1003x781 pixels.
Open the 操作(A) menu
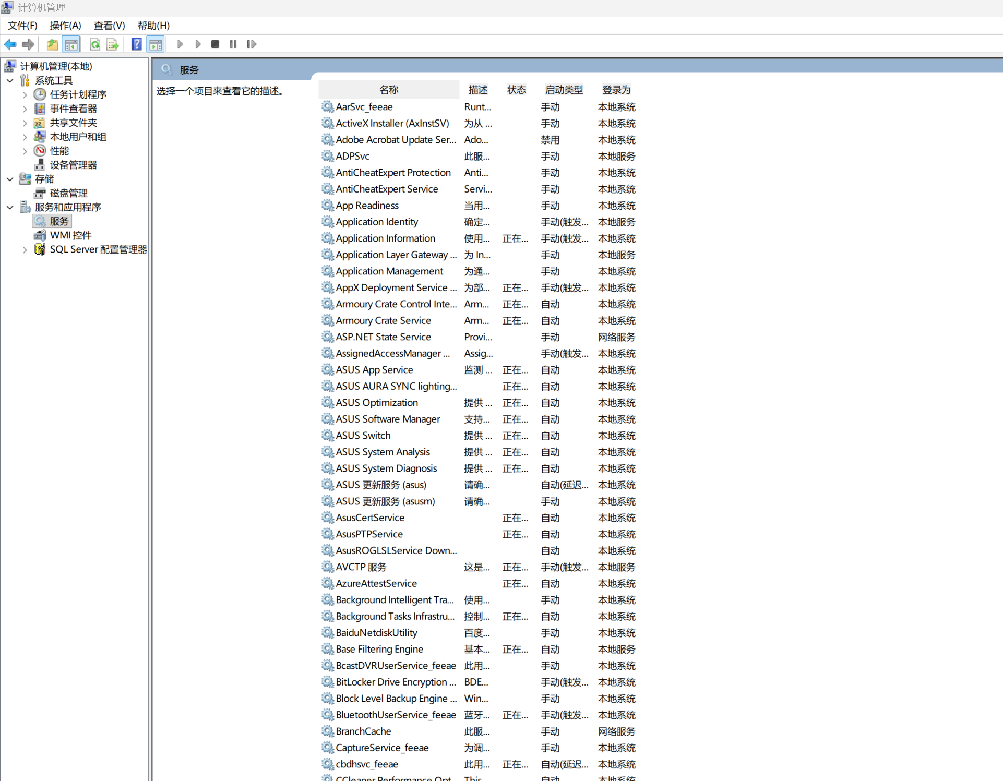(x=65, y=26)
